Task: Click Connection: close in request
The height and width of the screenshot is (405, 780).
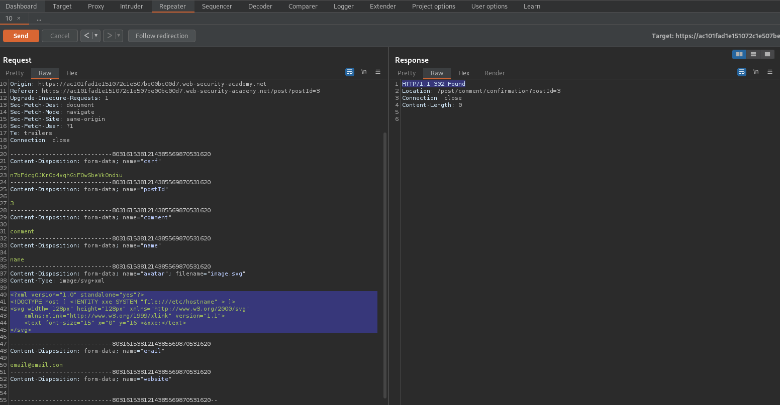Action: [40, 140]
